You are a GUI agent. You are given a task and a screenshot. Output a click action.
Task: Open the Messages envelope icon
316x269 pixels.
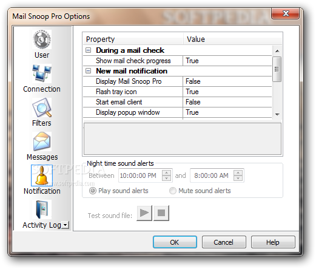point(42,141)
